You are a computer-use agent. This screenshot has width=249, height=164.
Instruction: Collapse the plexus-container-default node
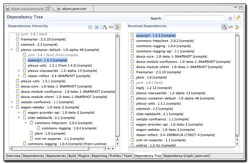[12, 50]
